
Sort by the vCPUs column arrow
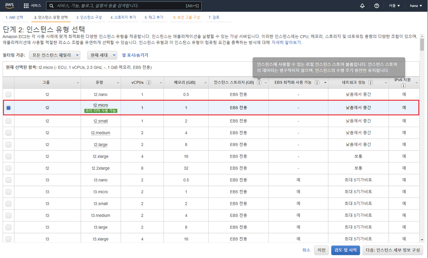tap(161, 83)
